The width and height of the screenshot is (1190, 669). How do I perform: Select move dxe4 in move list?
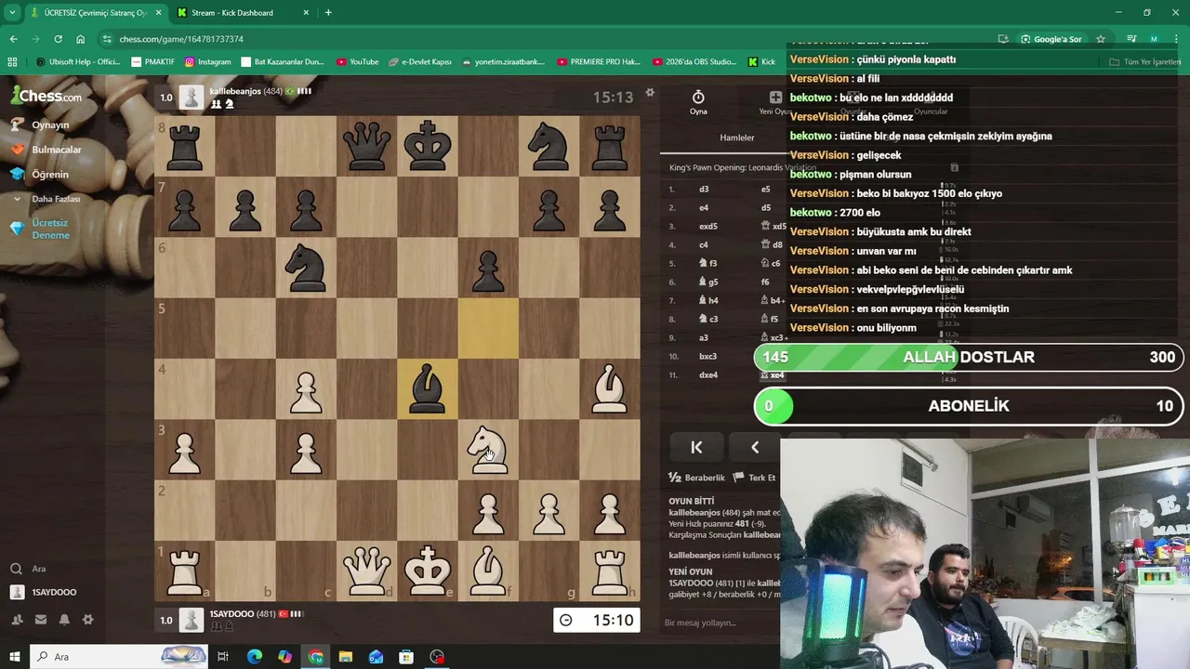(708, 374)
